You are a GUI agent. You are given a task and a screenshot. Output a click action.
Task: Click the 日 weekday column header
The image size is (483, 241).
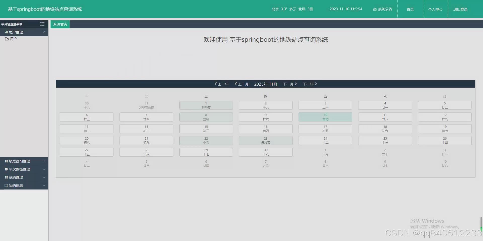coord(445,96)
